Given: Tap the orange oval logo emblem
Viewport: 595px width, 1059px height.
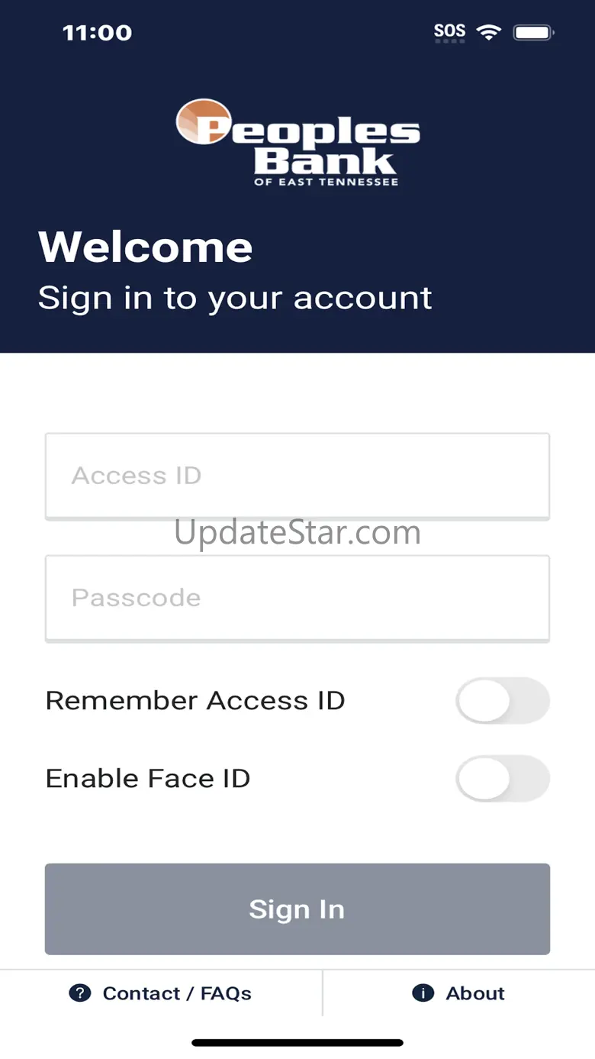Looking at the screenshot, I should click(x=204, y=122).
